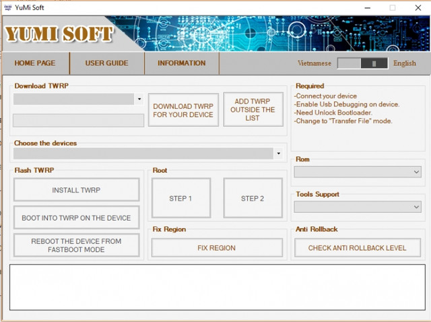Image resolution: width=431 pixels, height=322 pixels.
Task: Click the 'Need Unlock Bootloader' text
Action: coord(333,112)
